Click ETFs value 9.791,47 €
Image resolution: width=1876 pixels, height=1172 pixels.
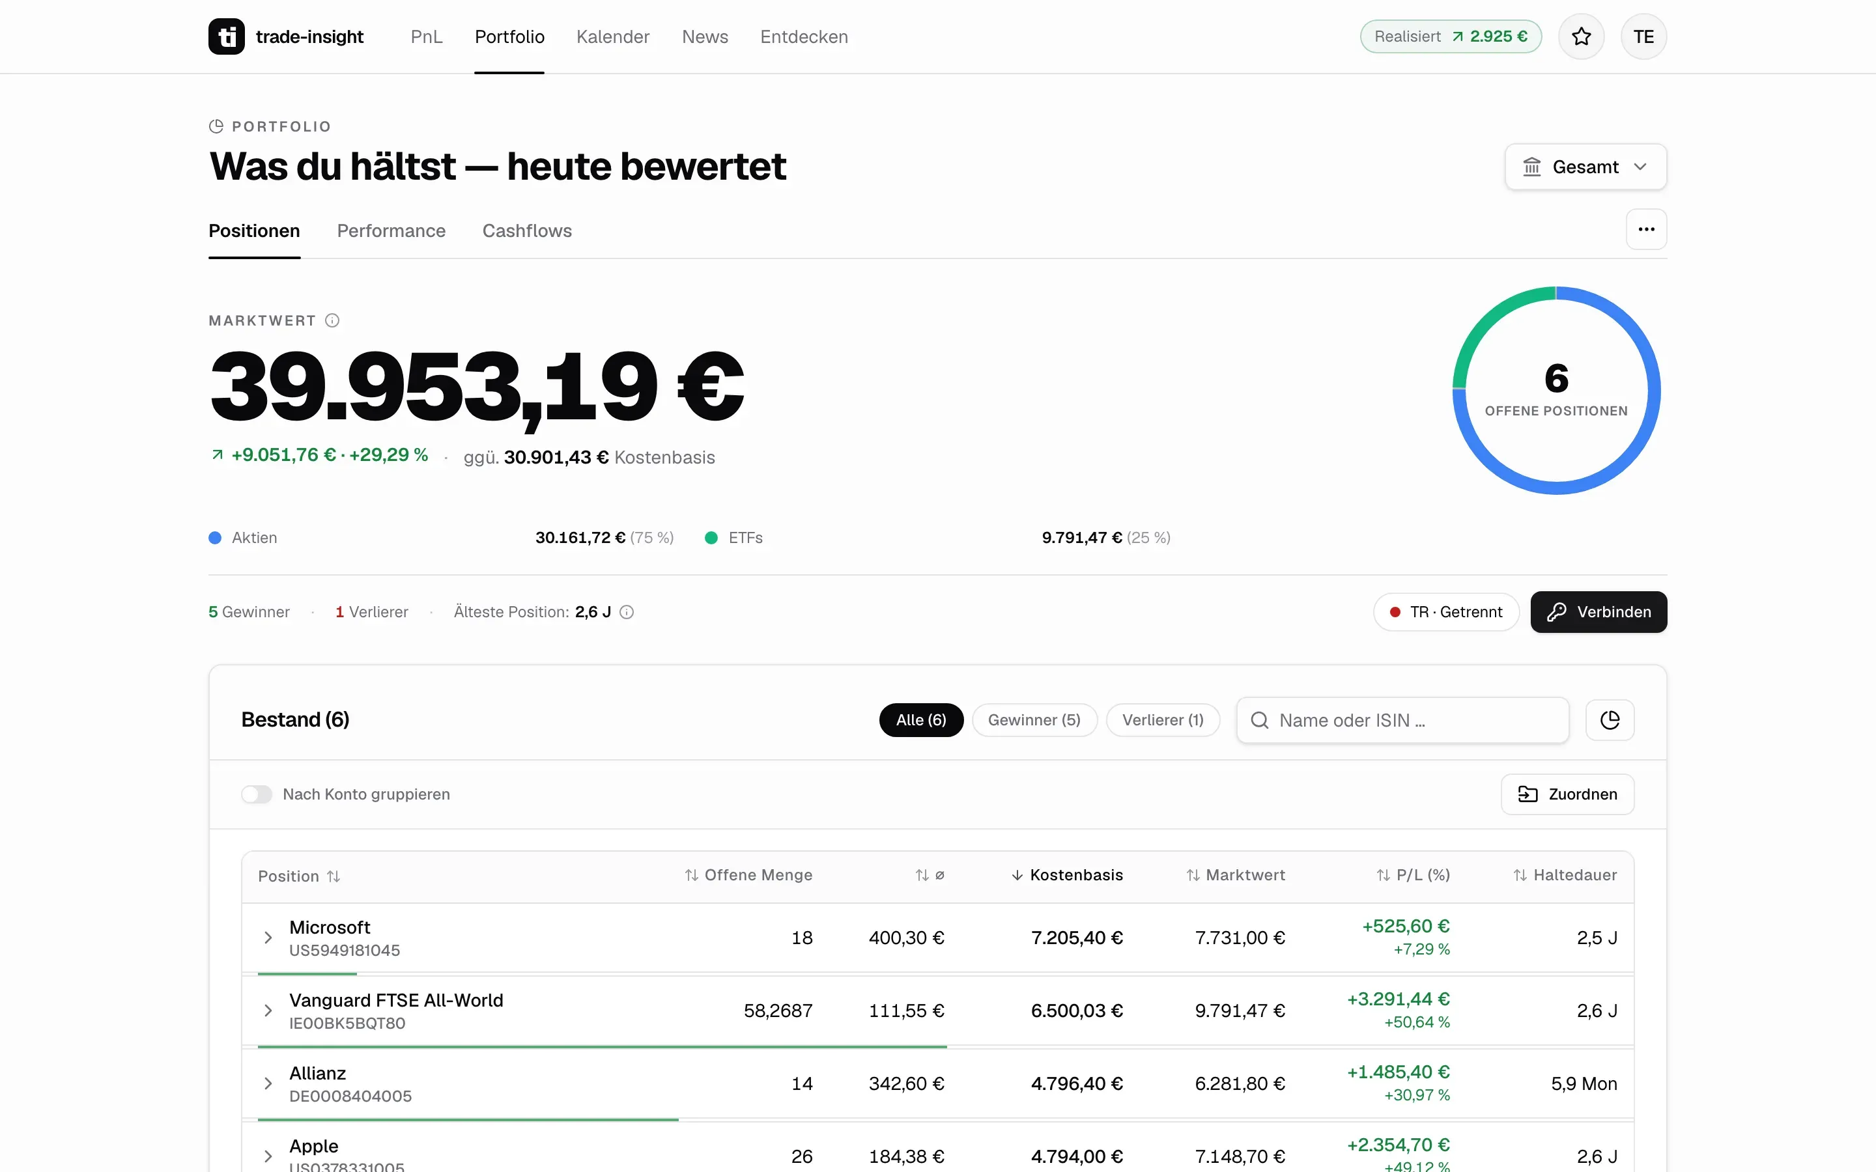point(1082,538)
